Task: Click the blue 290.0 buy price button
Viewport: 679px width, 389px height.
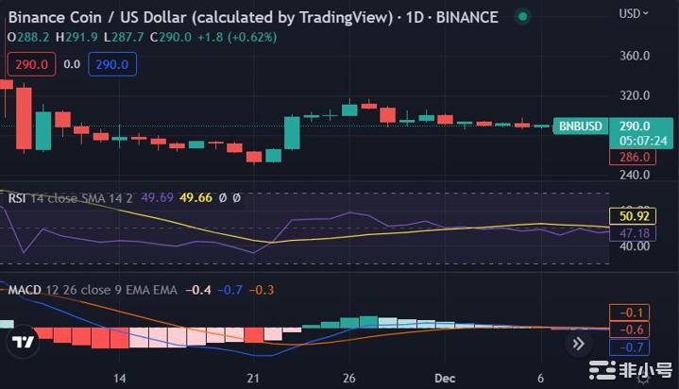Action: (113, 64)
